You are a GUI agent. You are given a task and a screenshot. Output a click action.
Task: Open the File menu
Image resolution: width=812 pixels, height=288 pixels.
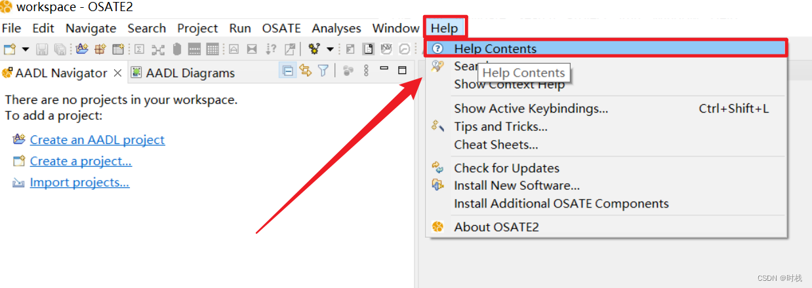12,28
